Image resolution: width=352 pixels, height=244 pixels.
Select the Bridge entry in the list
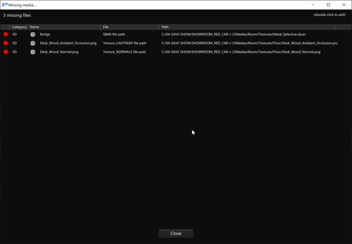point(45,34)
